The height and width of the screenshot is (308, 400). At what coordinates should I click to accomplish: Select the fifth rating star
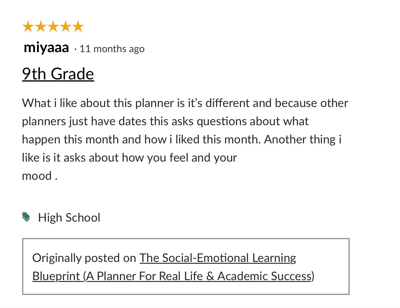[78, 27]
